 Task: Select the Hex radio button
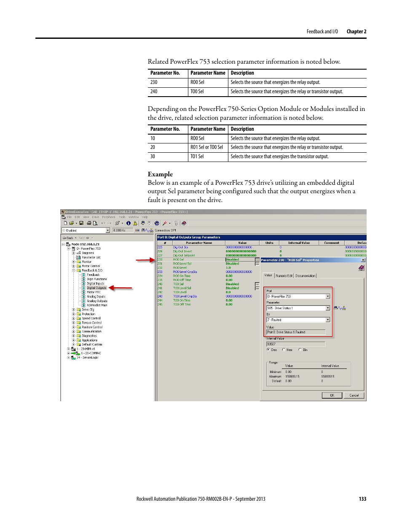pos(284,350)
